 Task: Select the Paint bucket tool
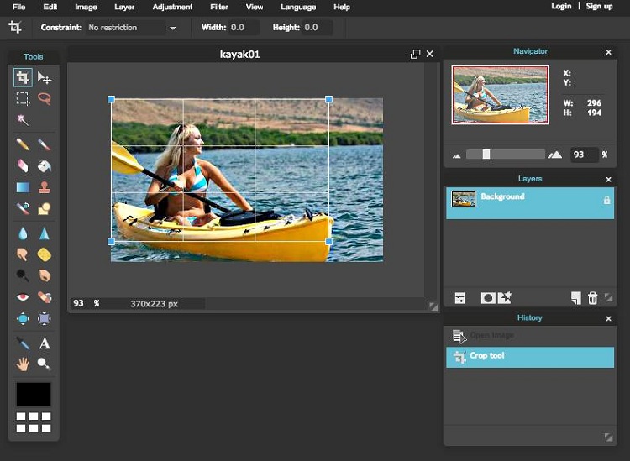[45, 166]
